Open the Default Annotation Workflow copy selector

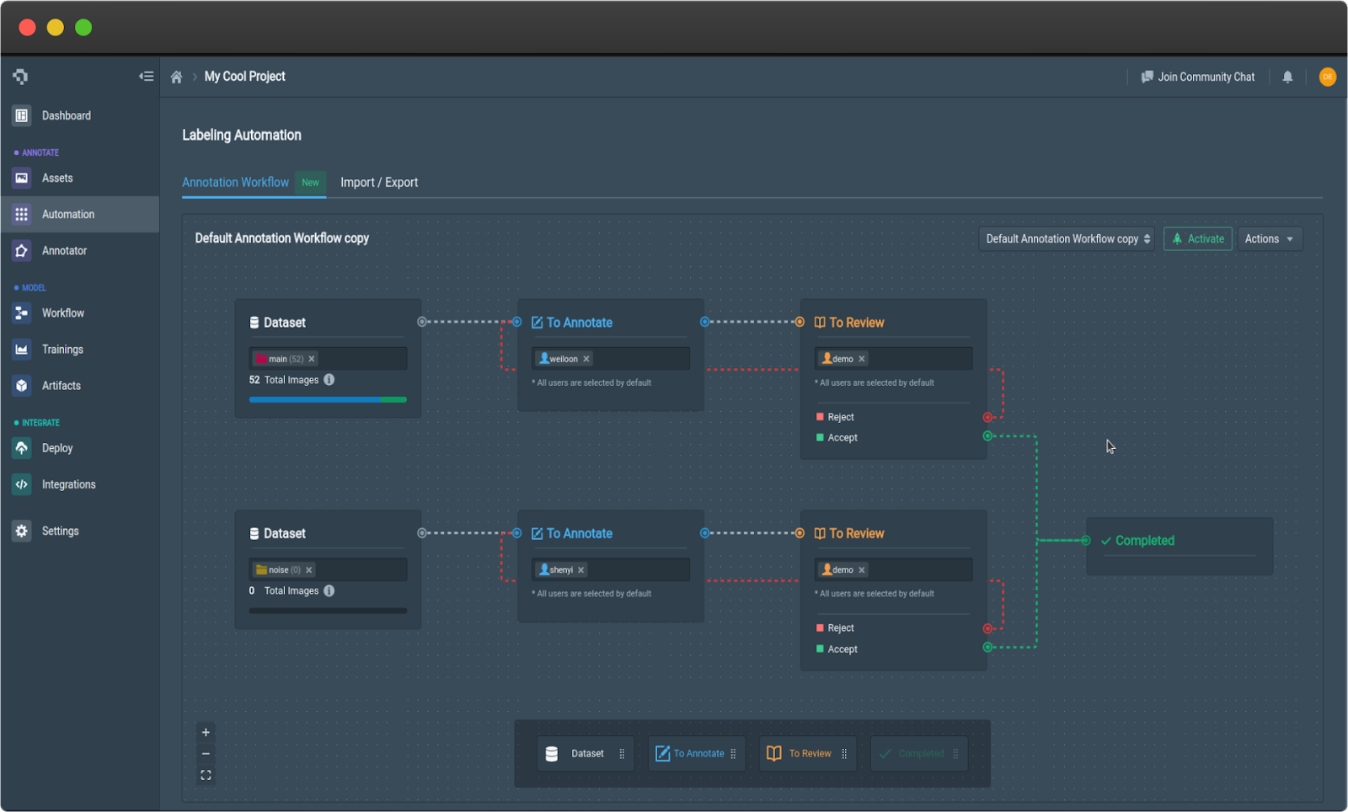1066,238
